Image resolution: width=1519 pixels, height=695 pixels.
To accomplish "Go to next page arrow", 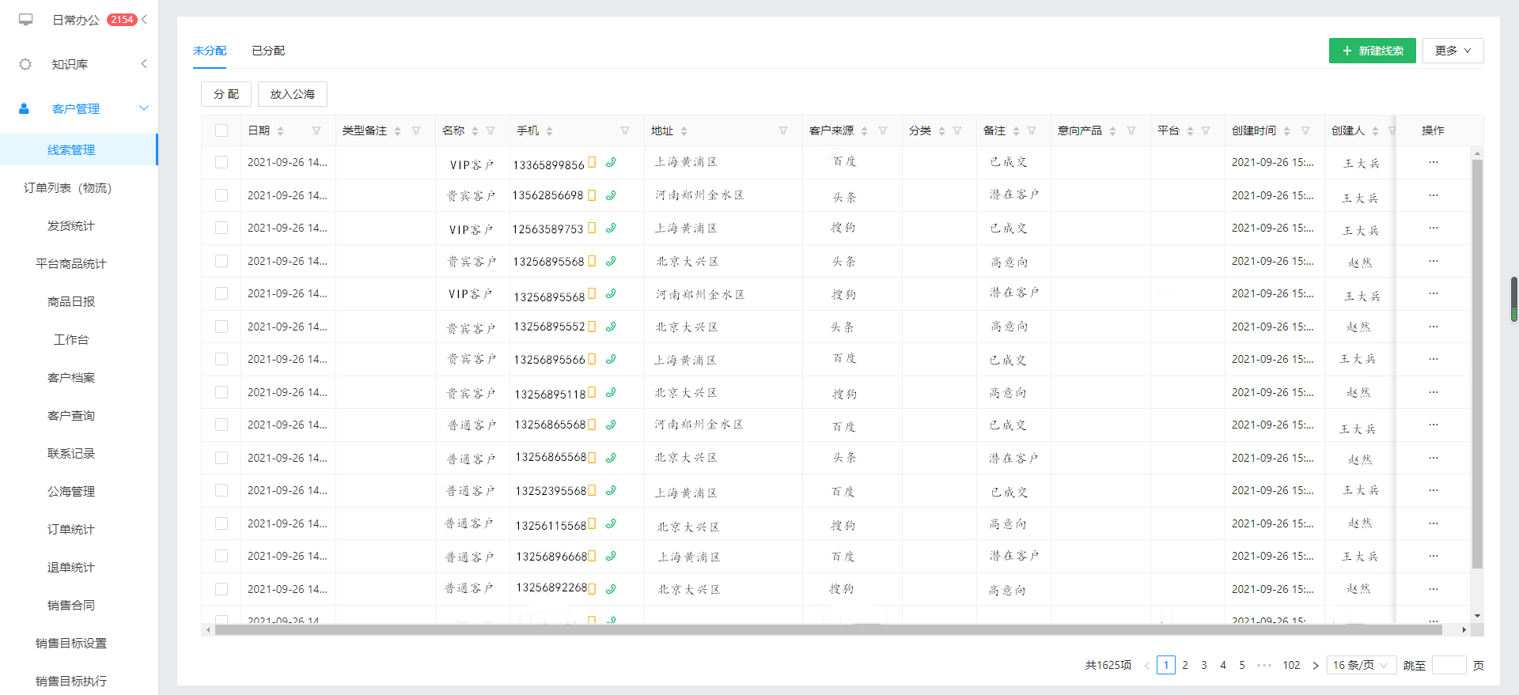I will (1316, 666).
